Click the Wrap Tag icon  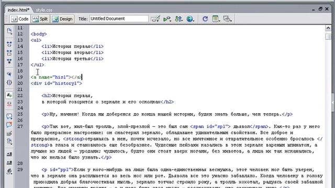(9, 134)
